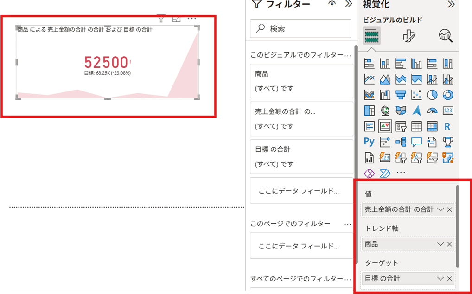Open focus mode on the KPI visual
The image size is (472, 294).
click(176, 19)
